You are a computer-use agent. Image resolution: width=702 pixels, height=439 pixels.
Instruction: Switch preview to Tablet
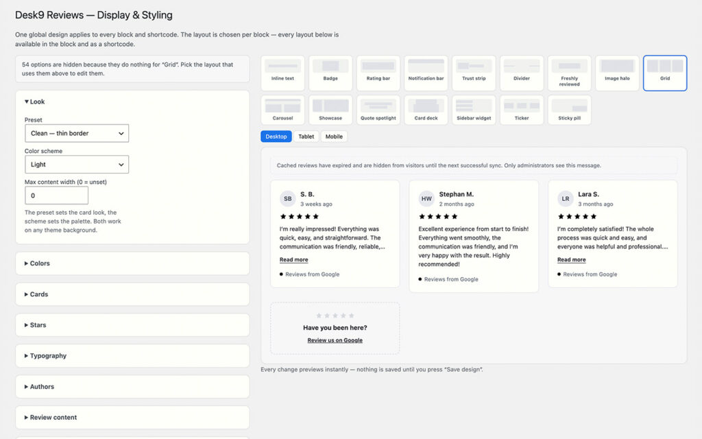(x=306, y=137)
